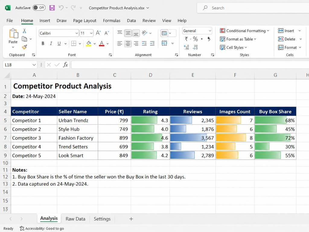Click the Delete cells button

click(287, 39)
